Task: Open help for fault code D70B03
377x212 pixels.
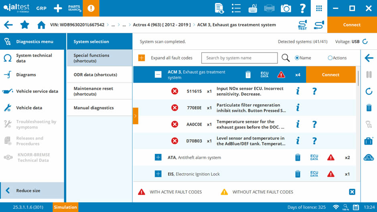Action: (x=314, y=141)
